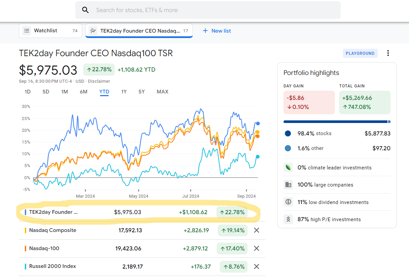This screenshot has height=280, width=409.
Task: Click the TEK2day Founder row name
Action: [x=53, y=212]
